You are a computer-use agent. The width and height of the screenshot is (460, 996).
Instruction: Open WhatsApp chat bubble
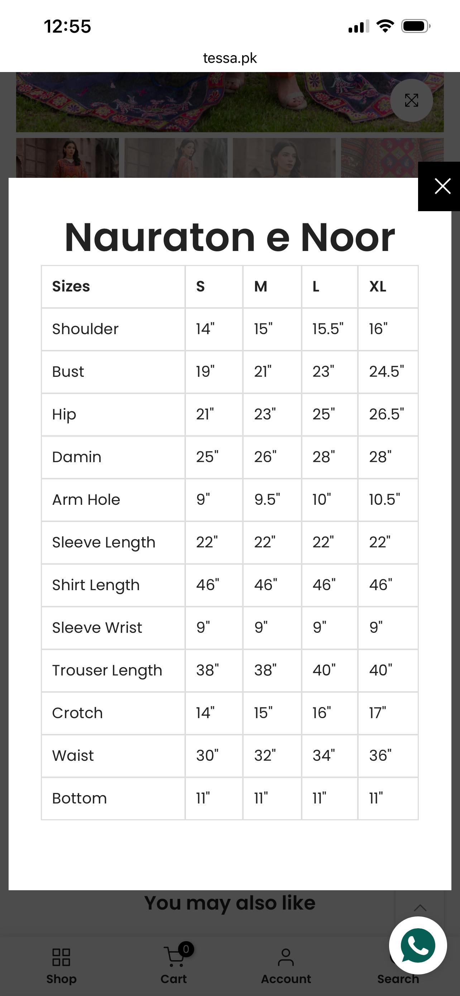click(418, 945)
